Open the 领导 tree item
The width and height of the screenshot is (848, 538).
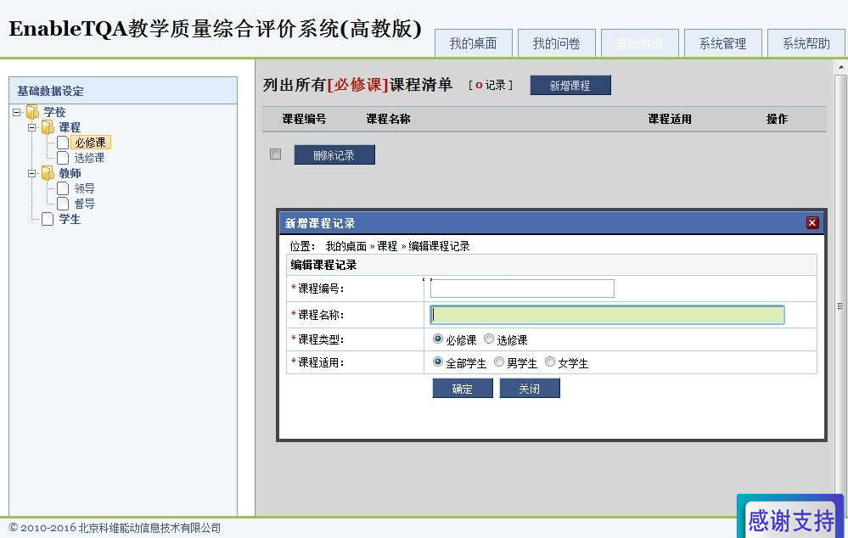pos(84,188)
